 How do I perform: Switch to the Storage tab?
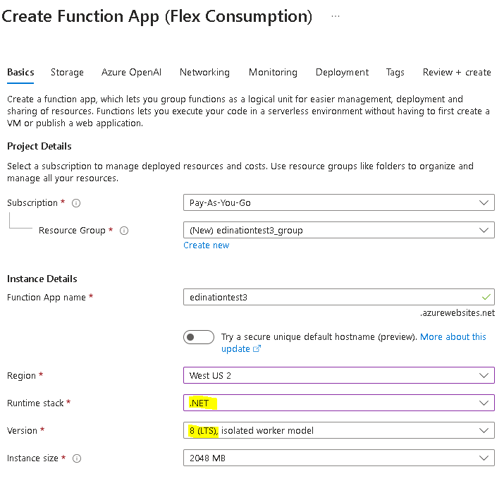(67, 73)
